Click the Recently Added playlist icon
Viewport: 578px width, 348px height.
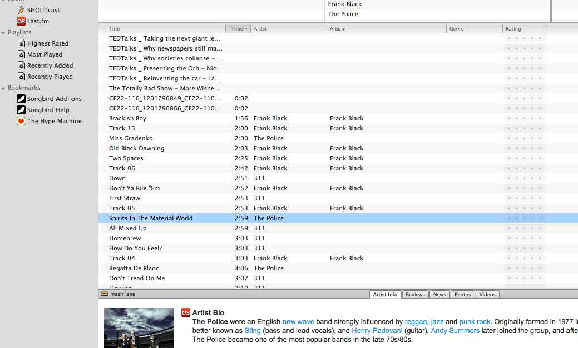(21, 65)
